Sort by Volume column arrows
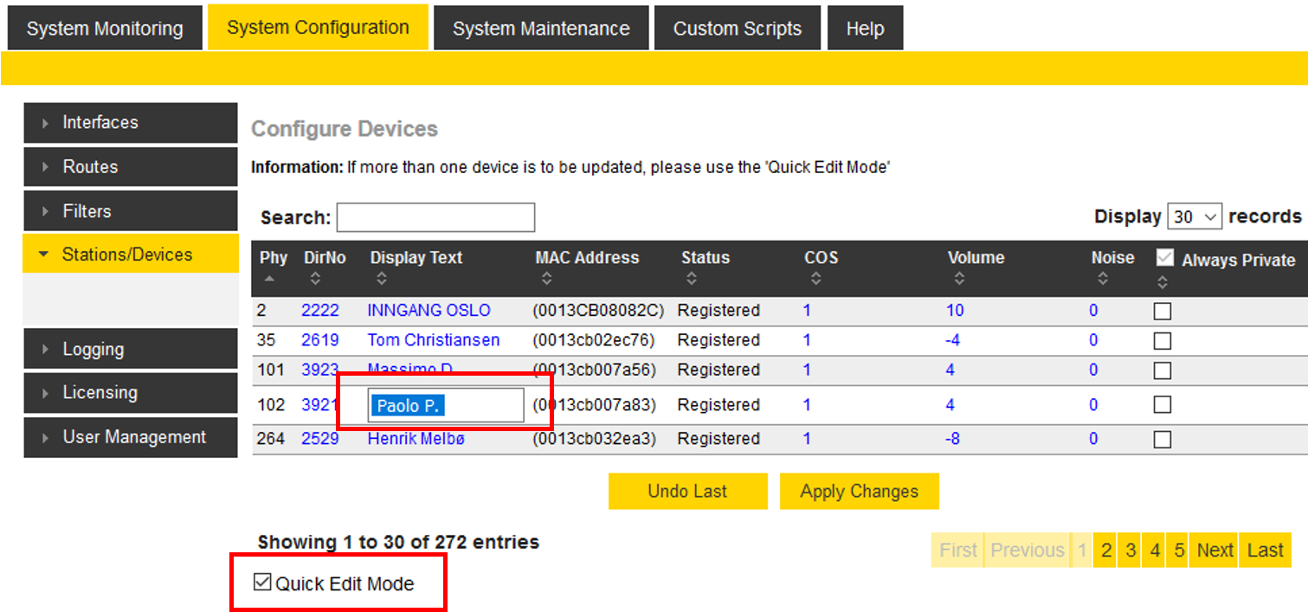This screenshot has height=612, width=1308. 959,279
